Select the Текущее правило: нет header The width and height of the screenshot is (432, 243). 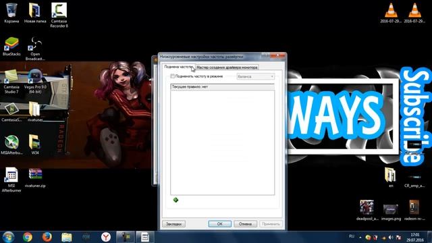(x=222, y=87)
